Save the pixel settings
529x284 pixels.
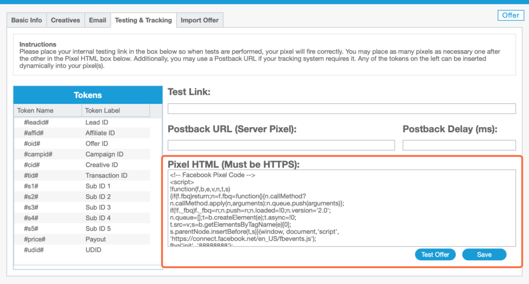484,255
